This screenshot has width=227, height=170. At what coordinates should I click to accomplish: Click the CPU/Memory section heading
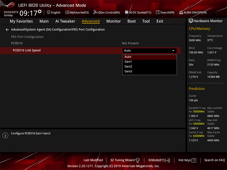(x=199, y=29)
